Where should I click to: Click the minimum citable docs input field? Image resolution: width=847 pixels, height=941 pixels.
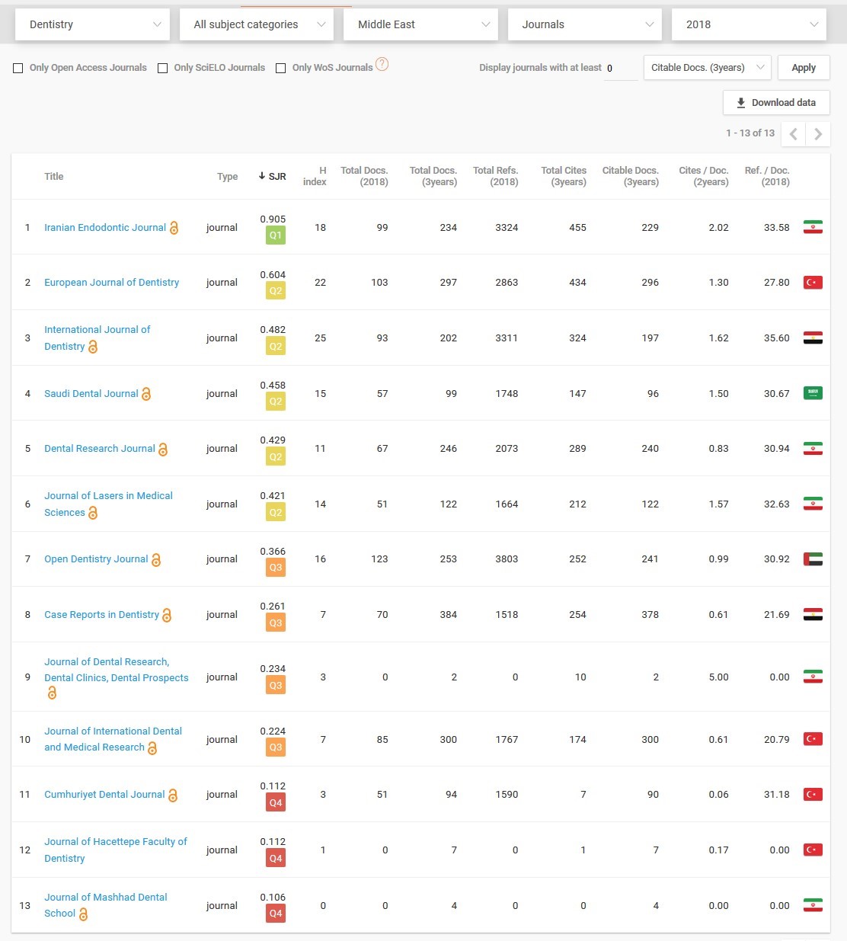click(x=620, y=69)
